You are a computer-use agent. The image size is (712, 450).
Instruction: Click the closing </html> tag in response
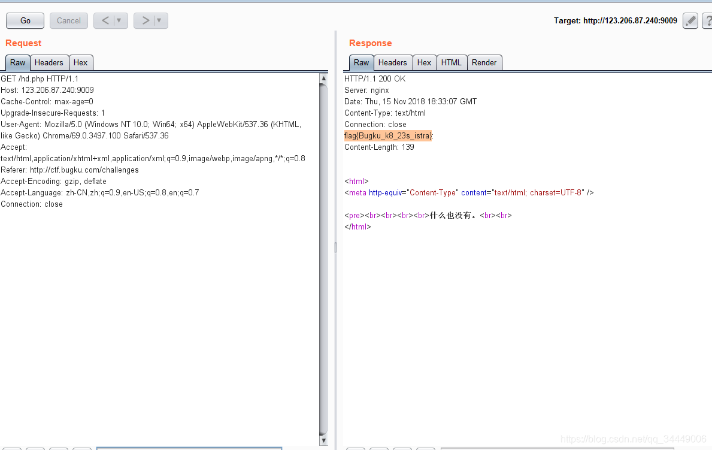(x=357, y=226)
